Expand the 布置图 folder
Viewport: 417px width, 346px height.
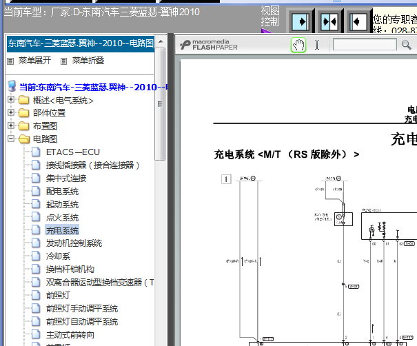pyautogui.click(x=11, y=125)
